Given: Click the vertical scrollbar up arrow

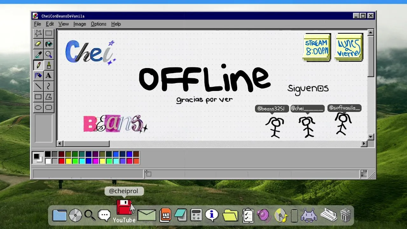Looking at the screenshot, I should [x=370, y=33].
